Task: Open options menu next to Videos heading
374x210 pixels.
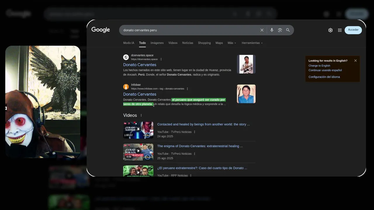Action: (x=141, y=115)
